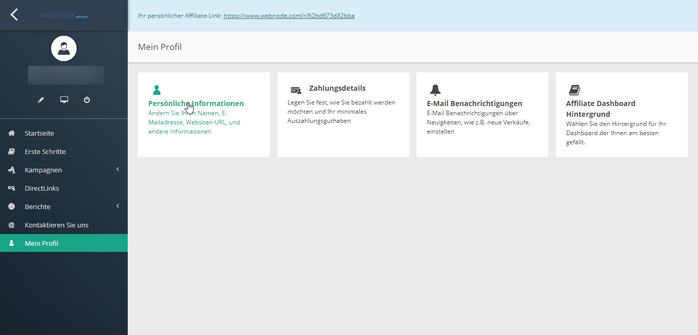Click the pencil edit icon under username

(x=41, y=100)
